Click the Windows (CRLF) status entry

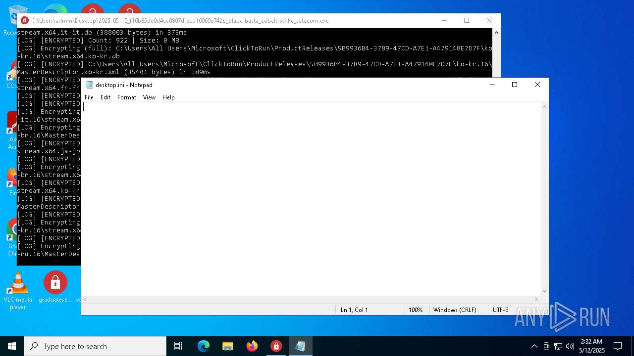point(455,310)
